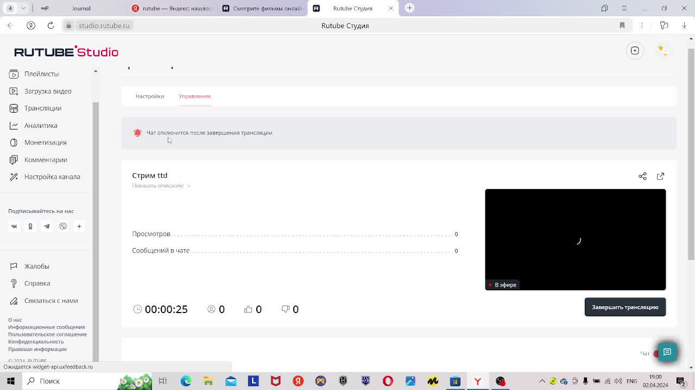Open Жалобы in the sidebar

(29, 266)
